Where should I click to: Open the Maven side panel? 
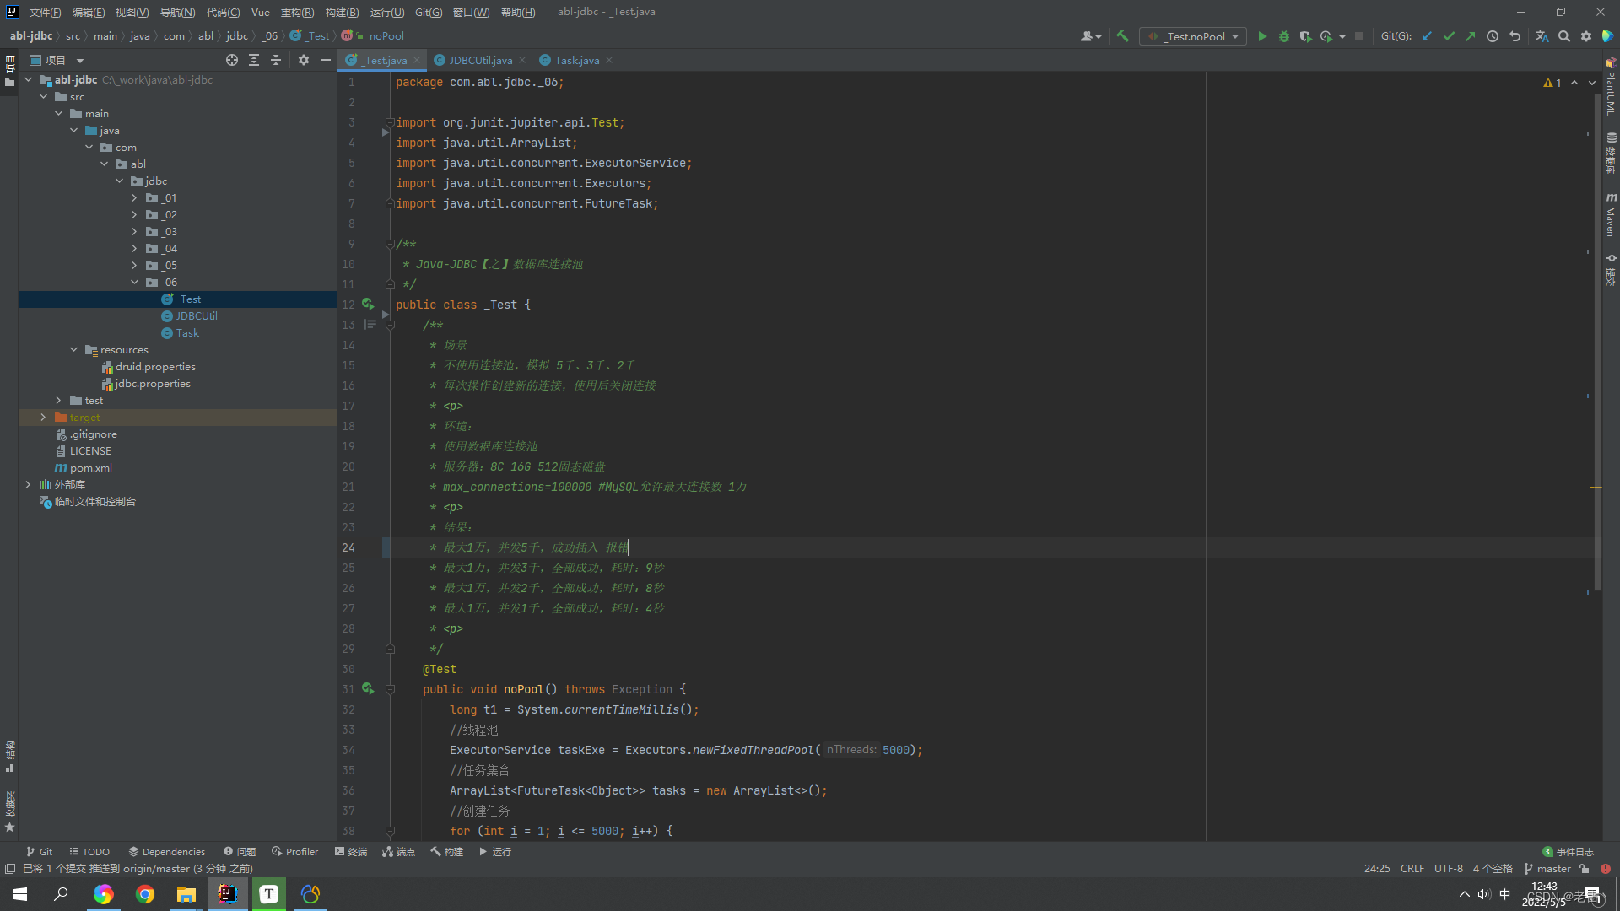(1611, 214)
